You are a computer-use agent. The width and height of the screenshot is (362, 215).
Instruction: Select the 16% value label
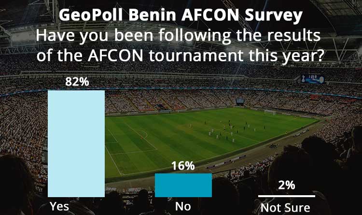pyautogui.click(x=183, y=166)
